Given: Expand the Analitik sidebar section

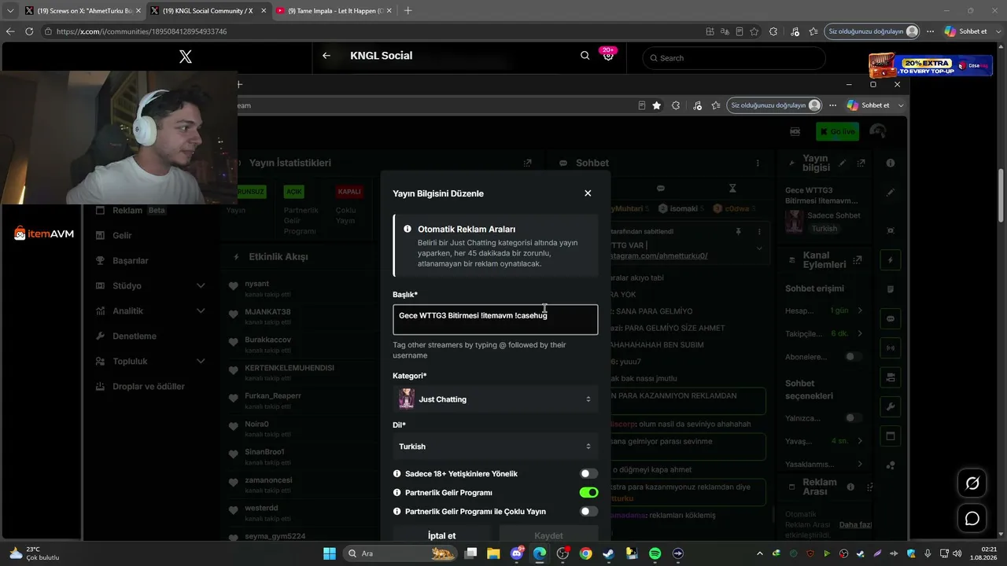Looking at the screenshot, I should tap(201, 311).
